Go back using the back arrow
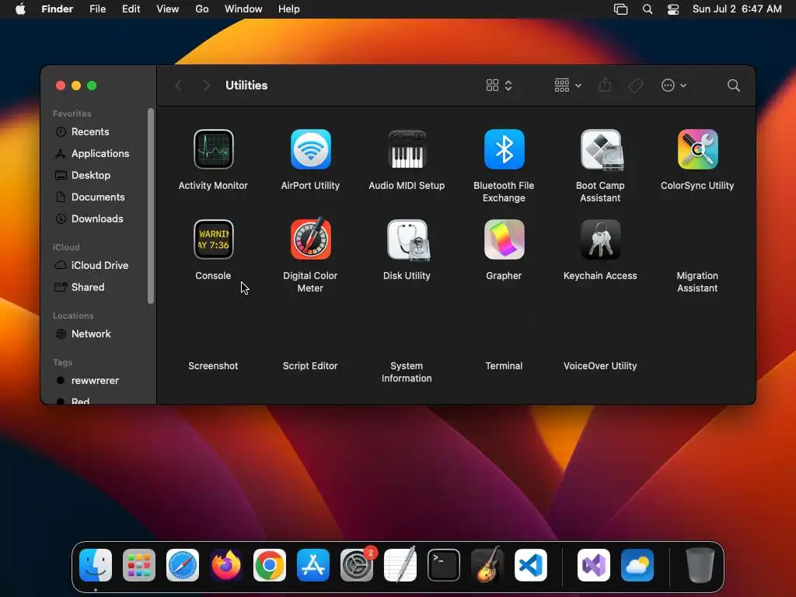Image resolution: width=796 pixels, height=597 pixels. (178, 86)
